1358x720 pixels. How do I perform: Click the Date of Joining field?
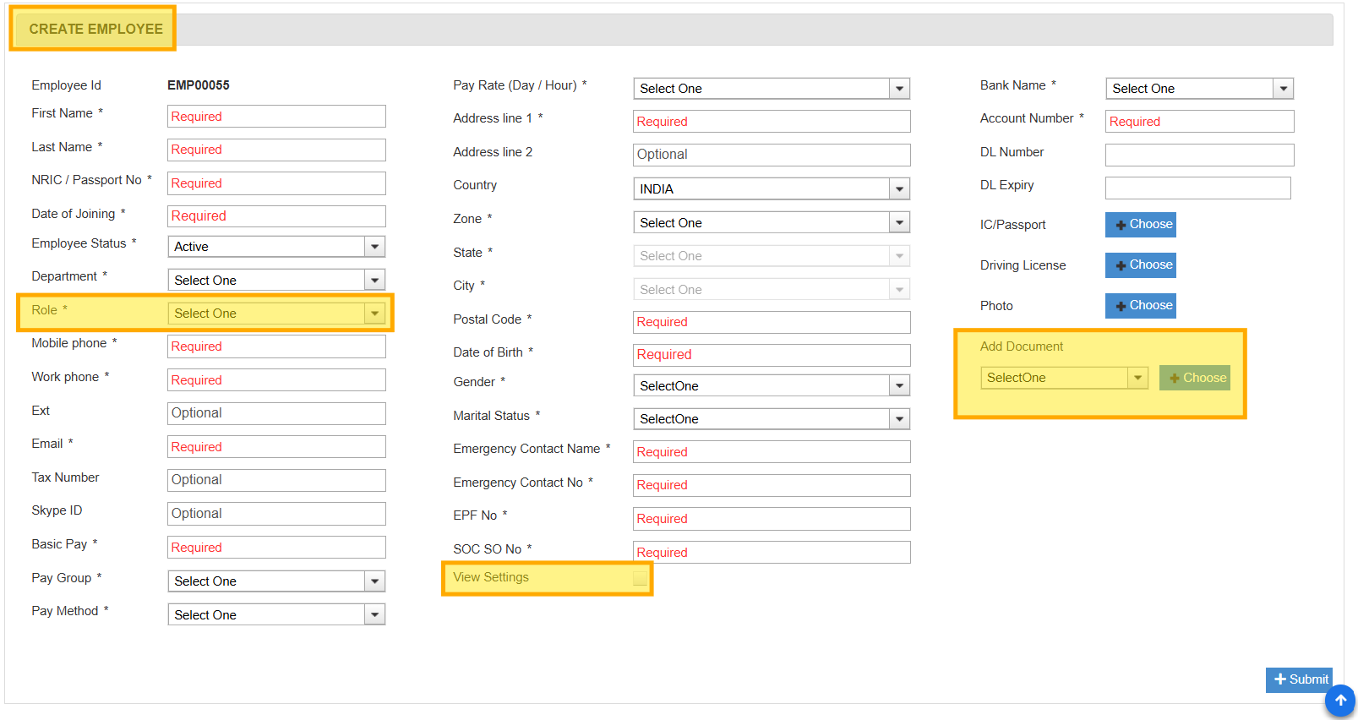pos(276,216)
